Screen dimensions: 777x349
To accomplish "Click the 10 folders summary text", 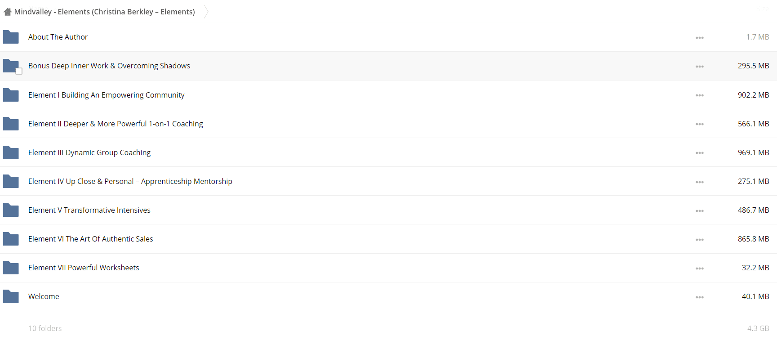I will click(45, 328).
